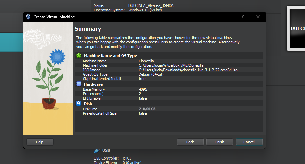Click the Clonezilla machine name value
This screenshot has width=305, height=164.
tap(146, 61)
